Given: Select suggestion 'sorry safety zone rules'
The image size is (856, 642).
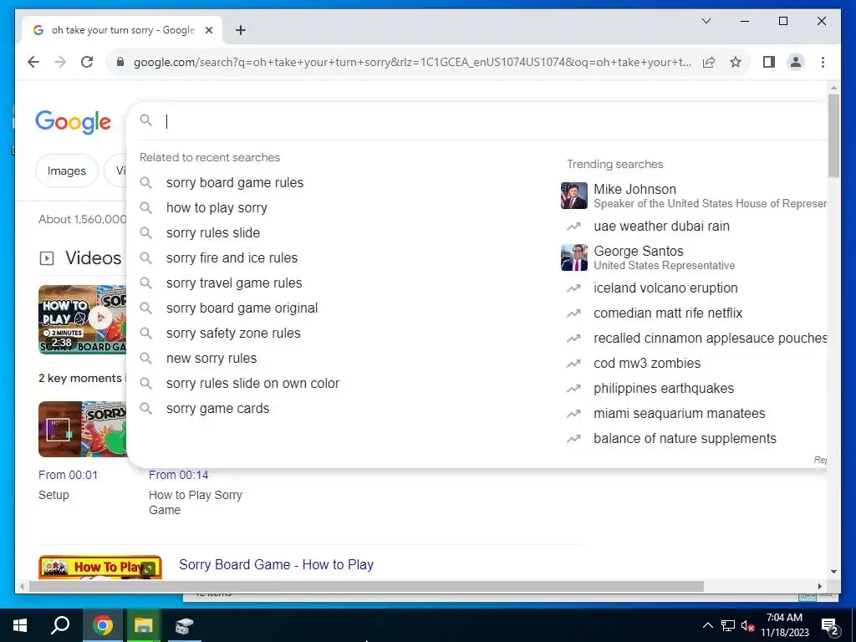Looking at the screenshot, I should 233,334.
